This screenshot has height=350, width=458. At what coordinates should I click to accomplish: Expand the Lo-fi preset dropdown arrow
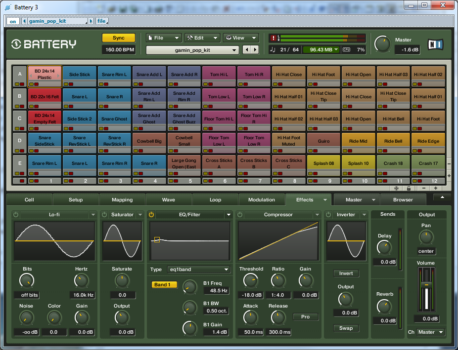tap(93, 214)
